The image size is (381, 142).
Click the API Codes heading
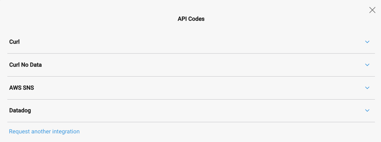tap(191, 19)
